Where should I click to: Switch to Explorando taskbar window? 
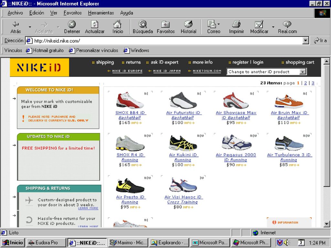169,243
